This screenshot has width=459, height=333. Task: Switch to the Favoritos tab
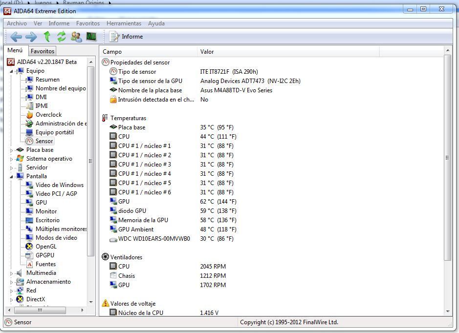(x=43, y=51)
